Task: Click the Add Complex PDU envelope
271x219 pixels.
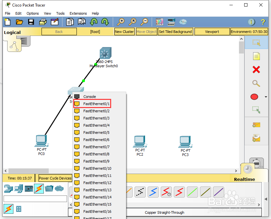Action: pyautogui.click(x=256, y=138)
